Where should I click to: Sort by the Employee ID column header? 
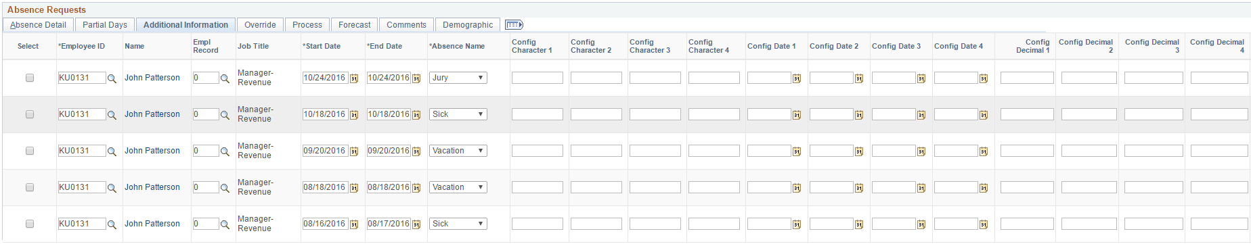click(x=83, y=47)
